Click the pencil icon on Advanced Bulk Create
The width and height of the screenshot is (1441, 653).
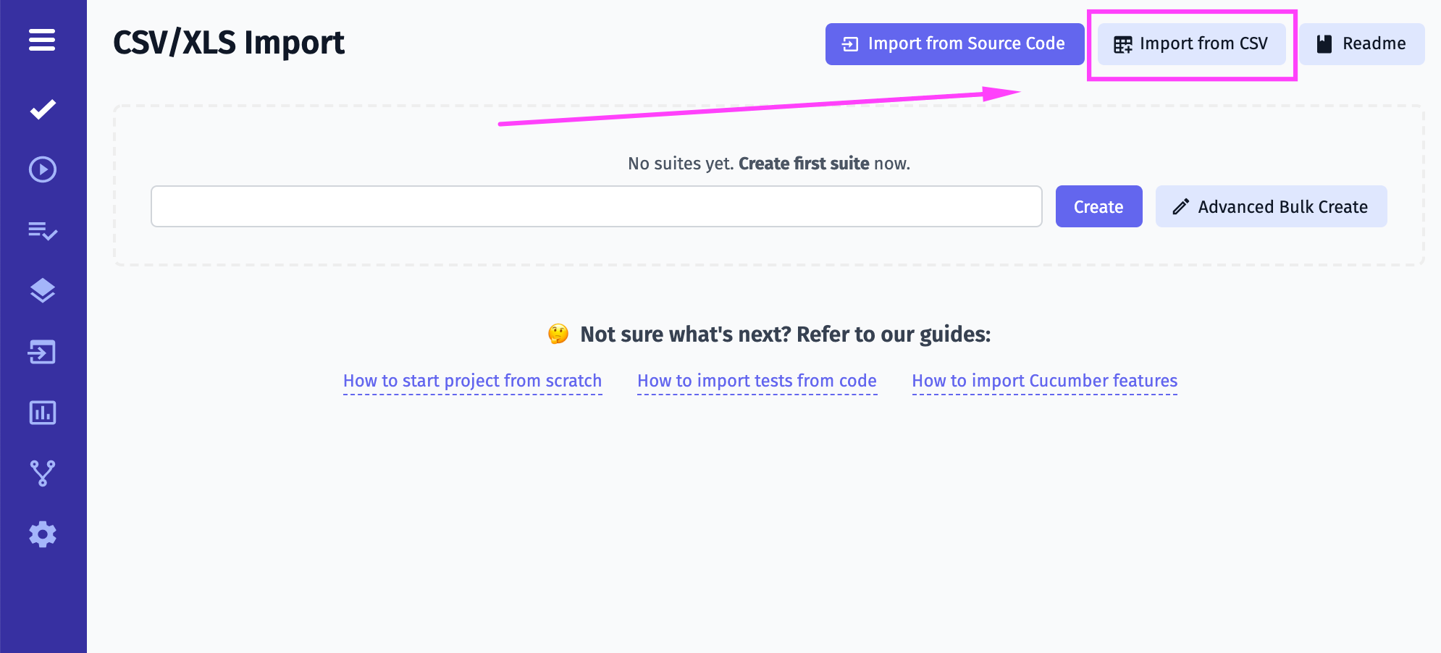click(x=1180, y=207)
